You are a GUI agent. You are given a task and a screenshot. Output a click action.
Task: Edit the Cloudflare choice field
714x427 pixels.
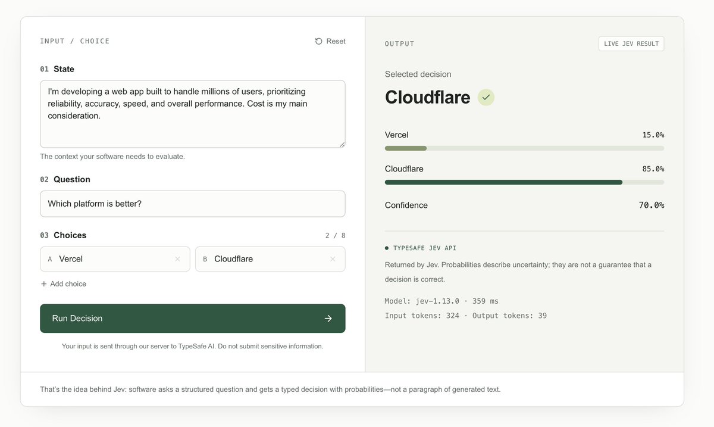pos(270,259)
